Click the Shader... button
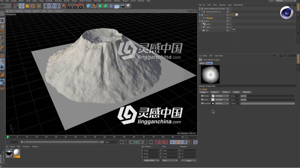The image size is (300, 168). click(215, 92)
